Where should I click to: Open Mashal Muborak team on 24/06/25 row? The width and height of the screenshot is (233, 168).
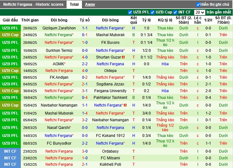click(x=110, y=35)
